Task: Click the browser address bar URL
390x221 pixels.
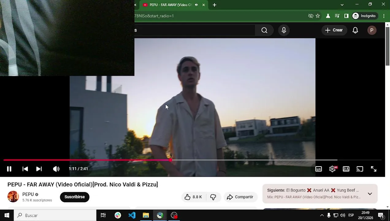Action: [154, 16]
